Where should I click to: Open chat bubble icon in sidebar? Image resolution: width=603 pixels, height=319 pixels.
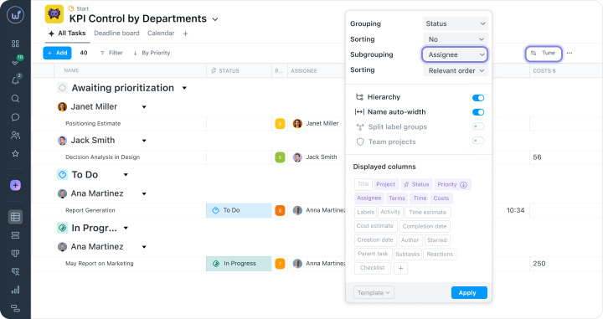pyautogui.click(x=15, y=117)
